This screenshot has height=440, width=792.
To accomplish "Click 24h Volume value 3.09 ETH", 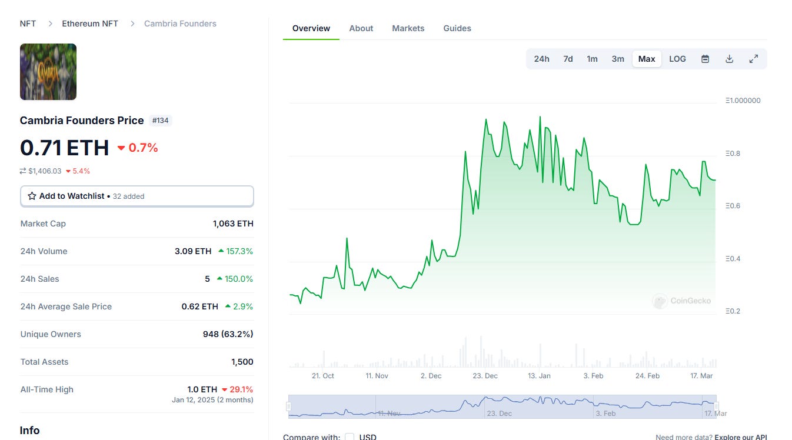I will [x=193, y=251].
